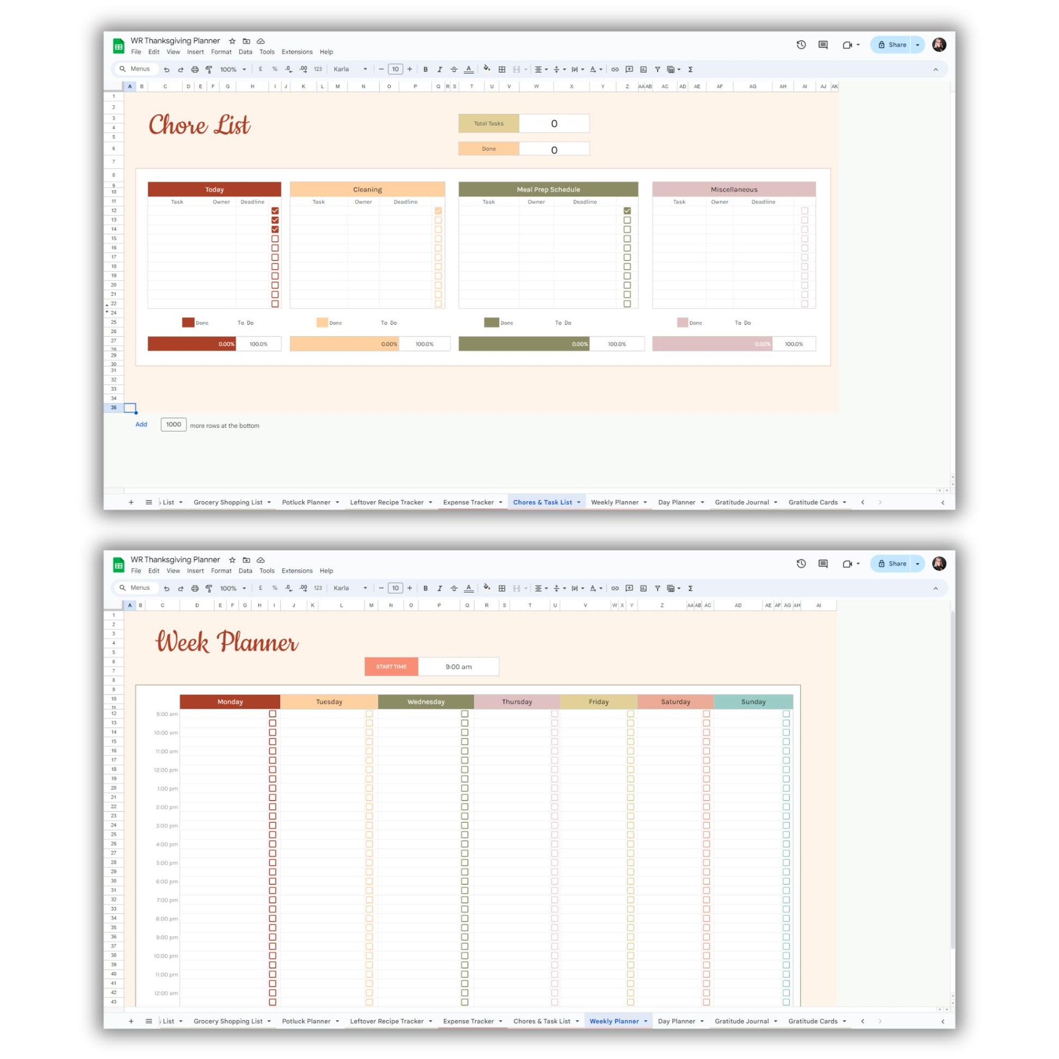Switch to Day Planner tab in lower window
This screenshot has width=1059, height=1059.
pyautogui.click(x=676, y=1021)
